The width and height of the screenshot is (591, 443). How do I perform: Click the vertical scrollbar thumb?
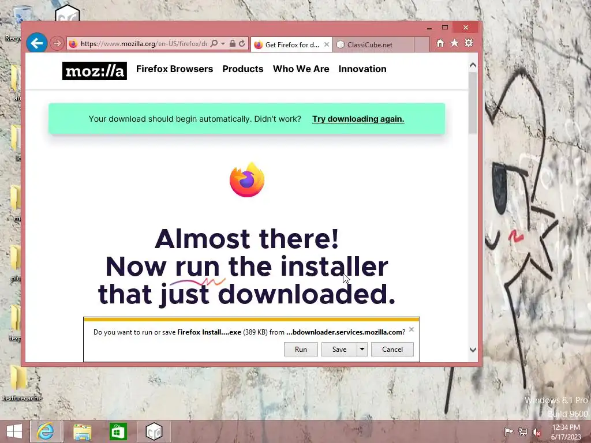click(473, 103)
